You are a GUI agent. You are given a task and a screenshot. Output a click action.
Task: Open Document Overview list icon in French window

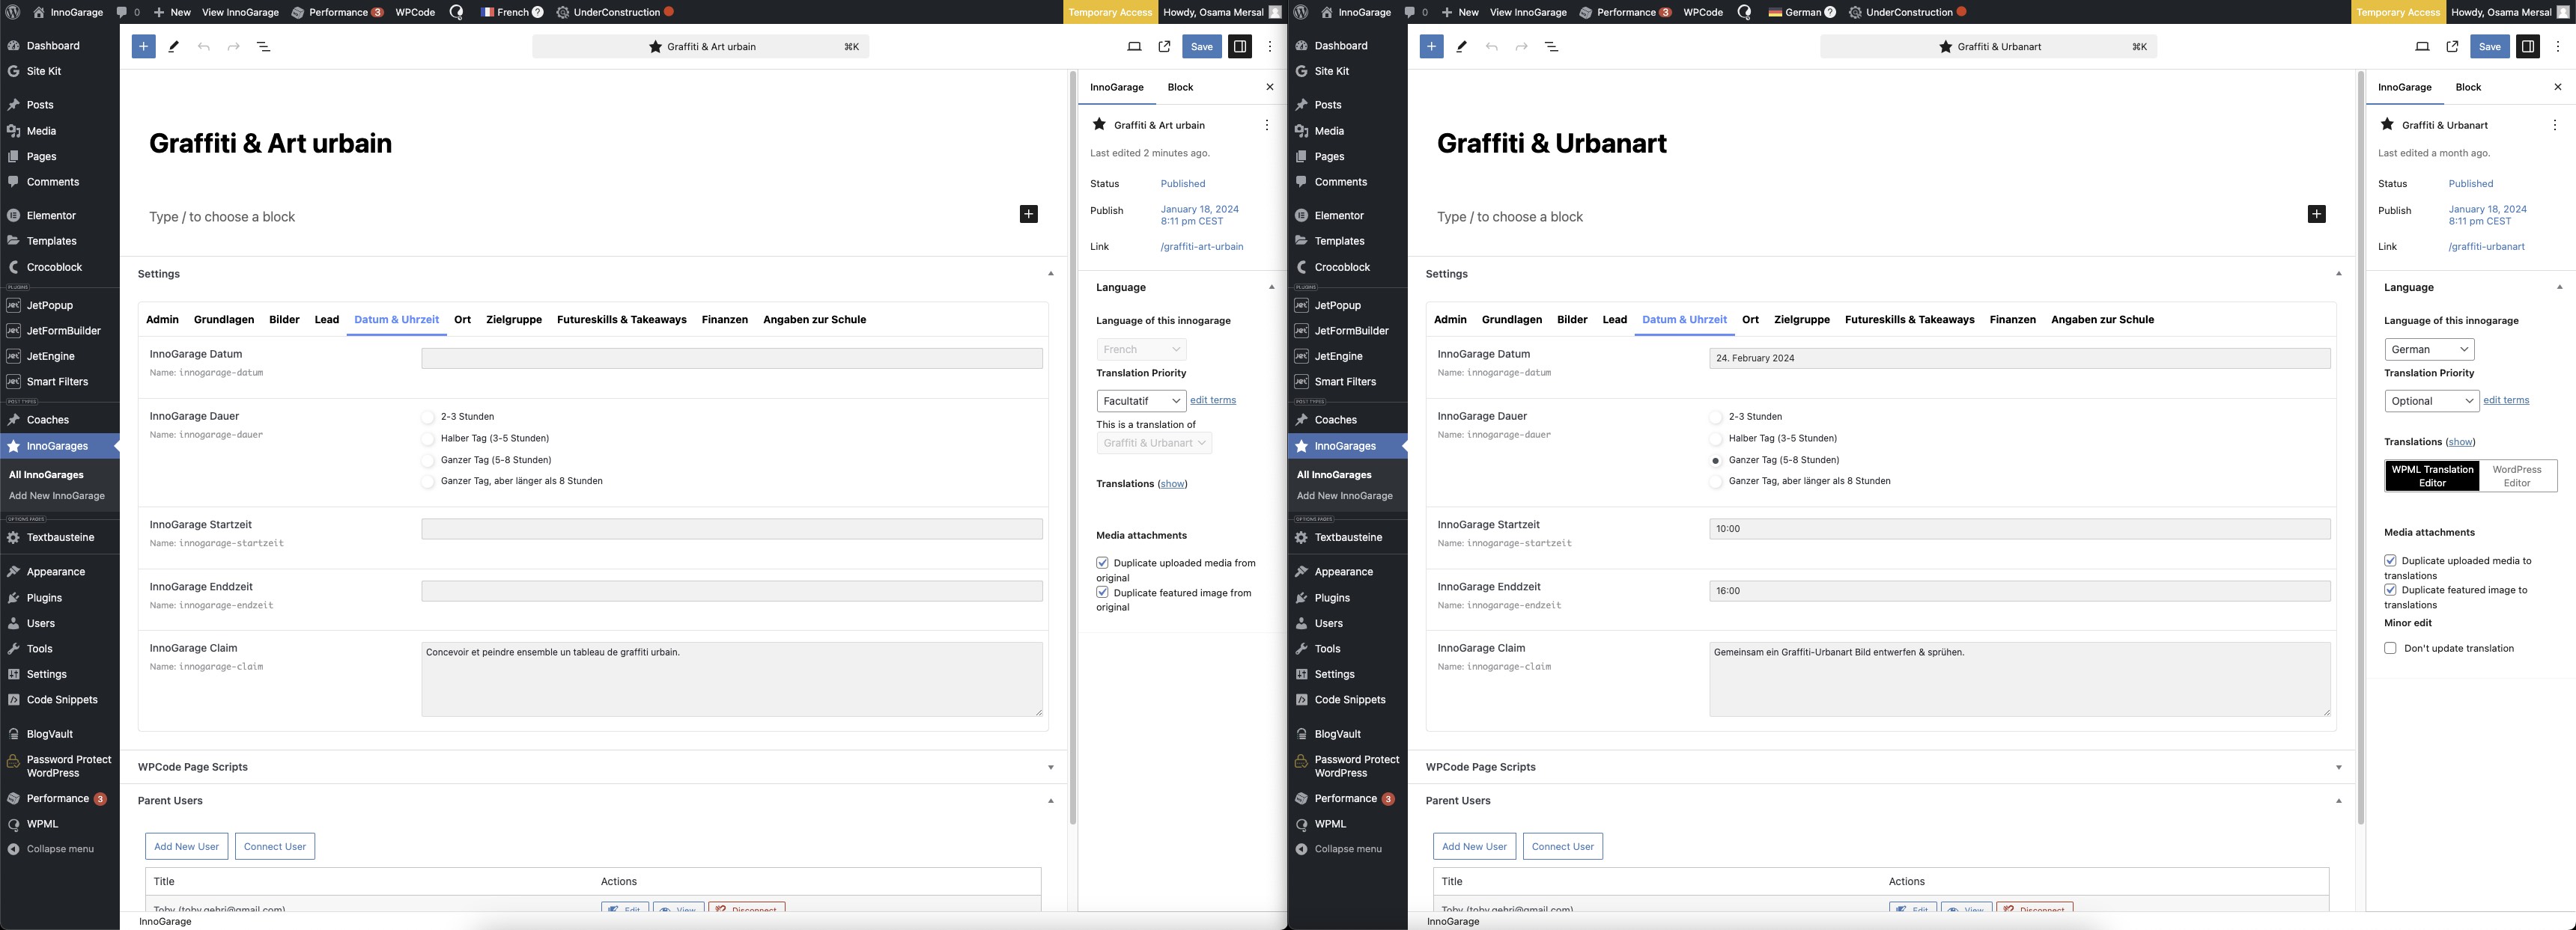click(x=263, y=46)
